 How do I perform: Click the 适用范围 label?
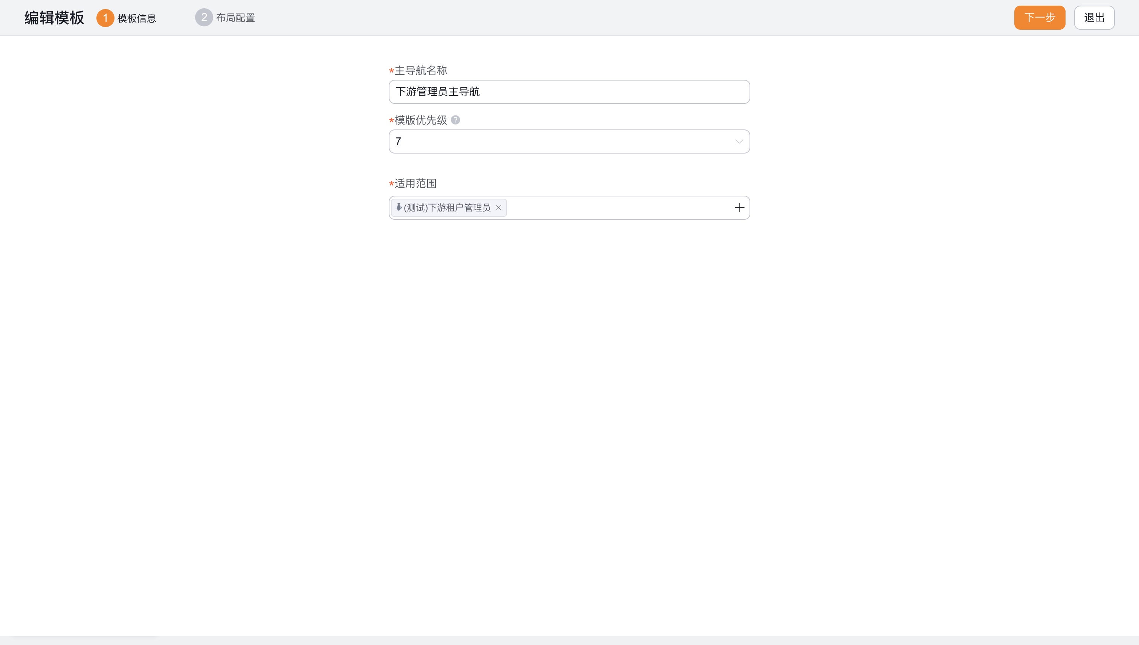(x=415, y=183)
